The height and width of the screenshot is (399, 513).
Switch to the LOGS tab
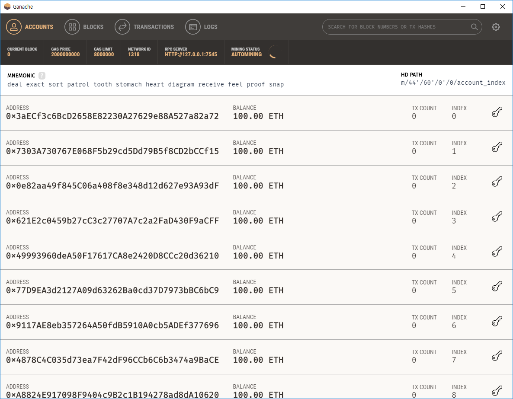[x=212, y=26]
